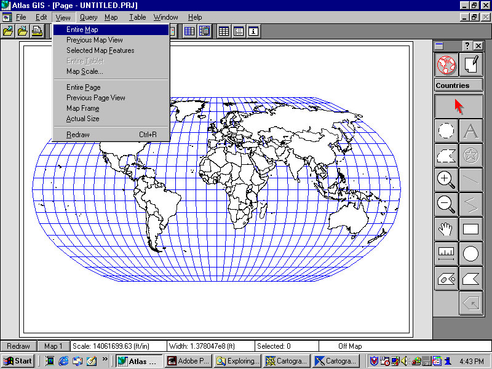Choose the zoom out magnifier tool
The image size is (492, 369).
point(446,204)
